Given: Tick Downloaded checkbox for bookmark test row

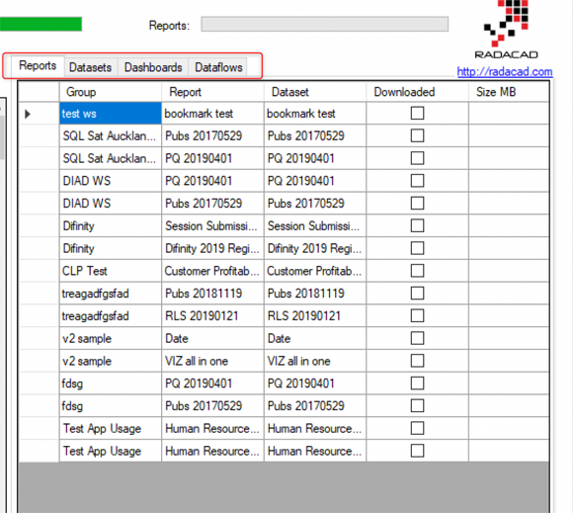Looking at the screenshot, I should coord(417,114).
